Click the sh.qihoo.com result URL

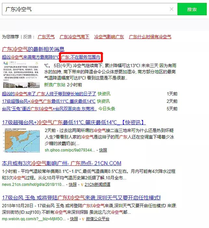point(70,150)
